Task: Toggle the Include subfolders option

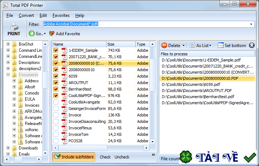Action: [74, 157]
